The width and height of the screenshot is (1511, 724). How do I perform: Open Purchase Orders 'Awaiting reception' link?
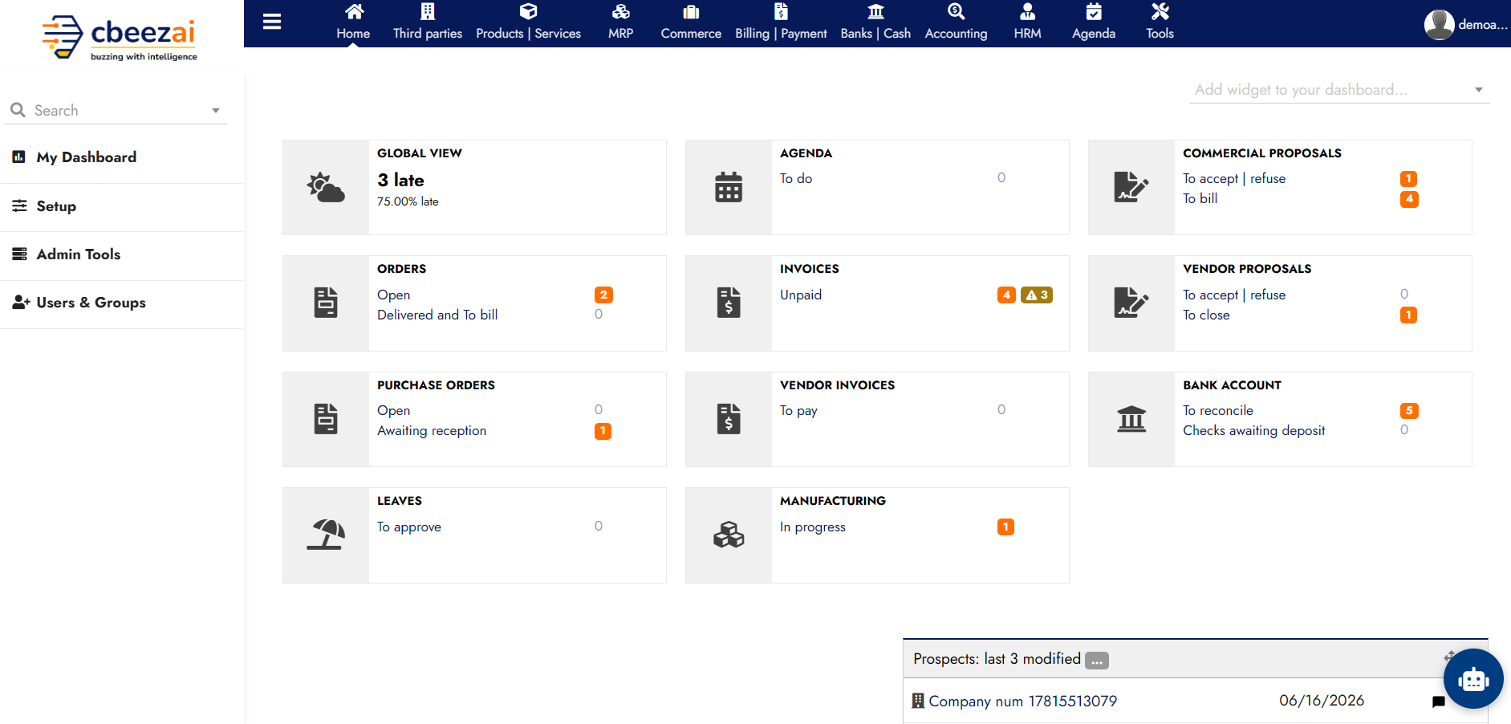coord(432,431)
